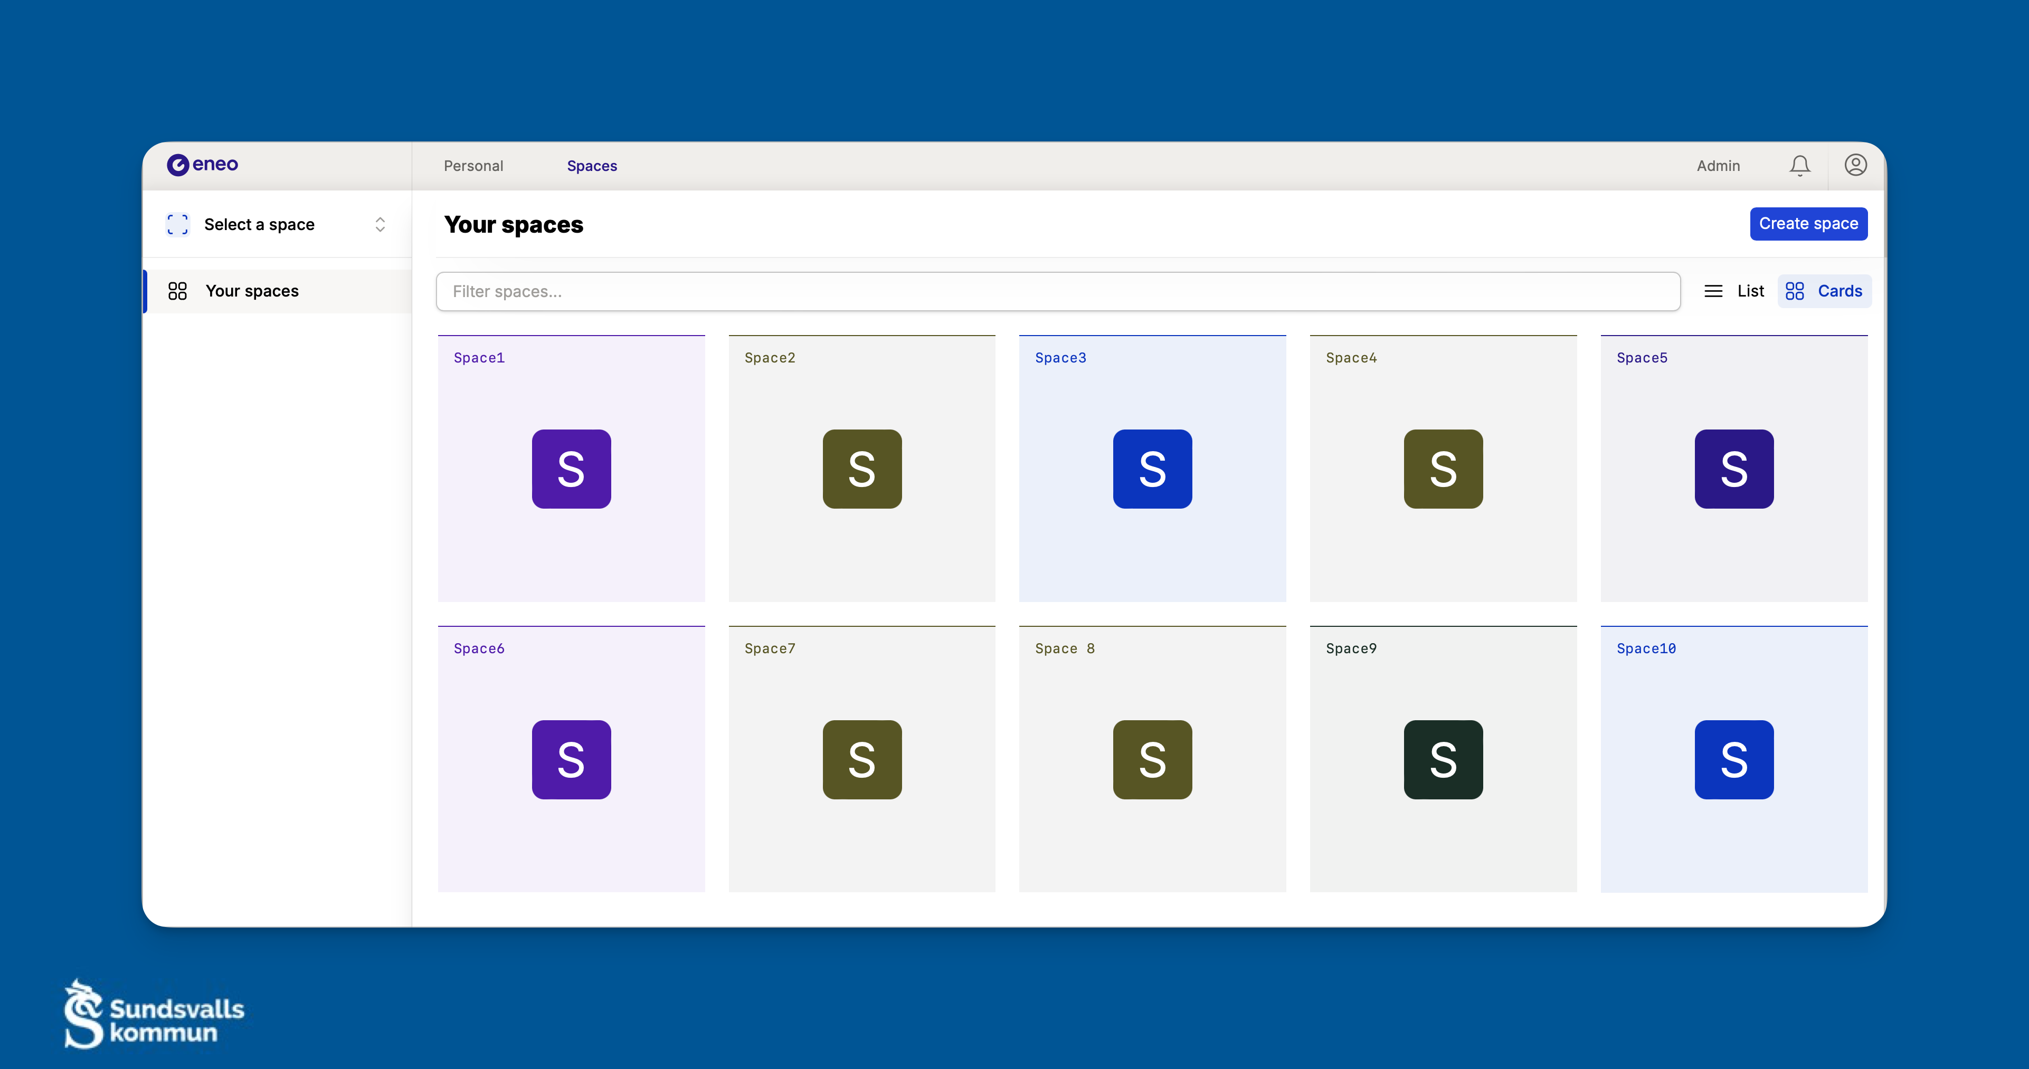Click the Space5 dark indigo S icon
This screenshot has width=2029, height=1069.
pyautogui.click(x=1733, y=469)
